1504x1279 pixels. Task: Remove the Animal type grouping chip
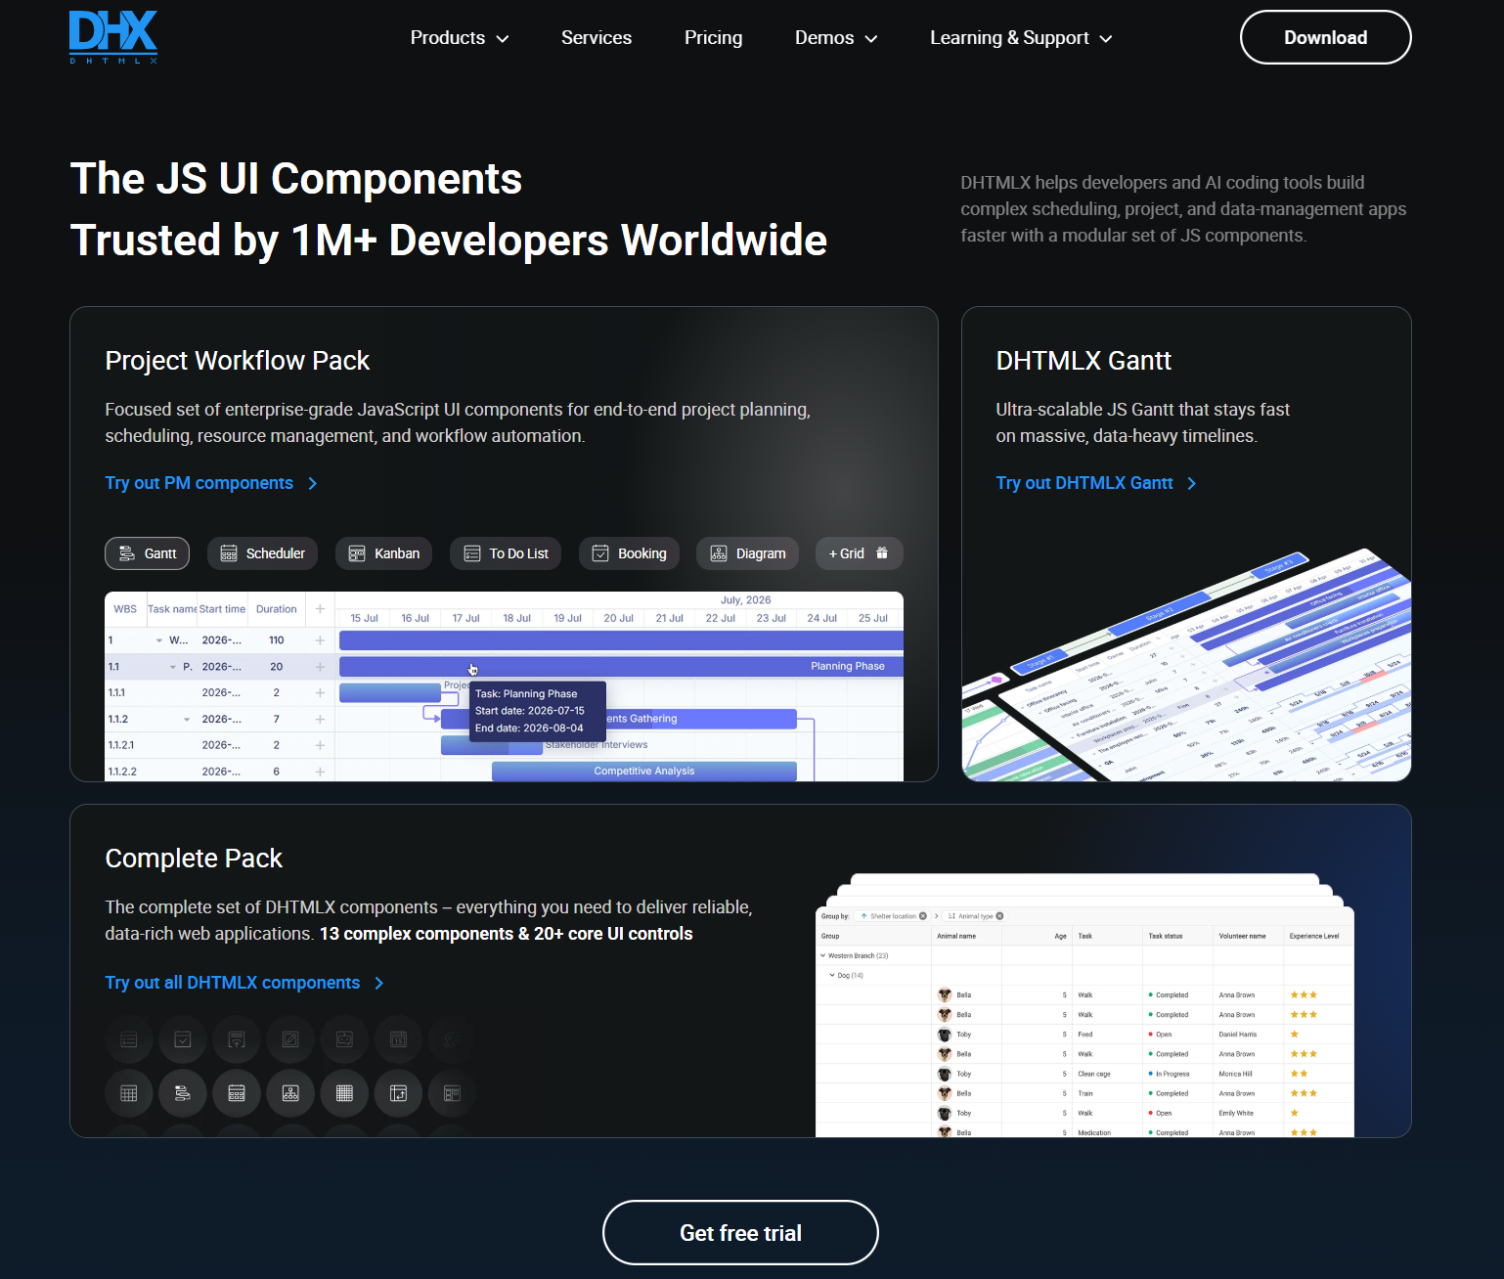(999, 916)
